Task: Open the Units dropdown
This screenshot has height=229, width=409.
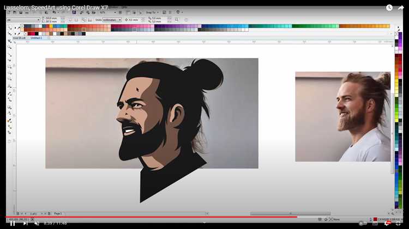Action: [120, 20]
